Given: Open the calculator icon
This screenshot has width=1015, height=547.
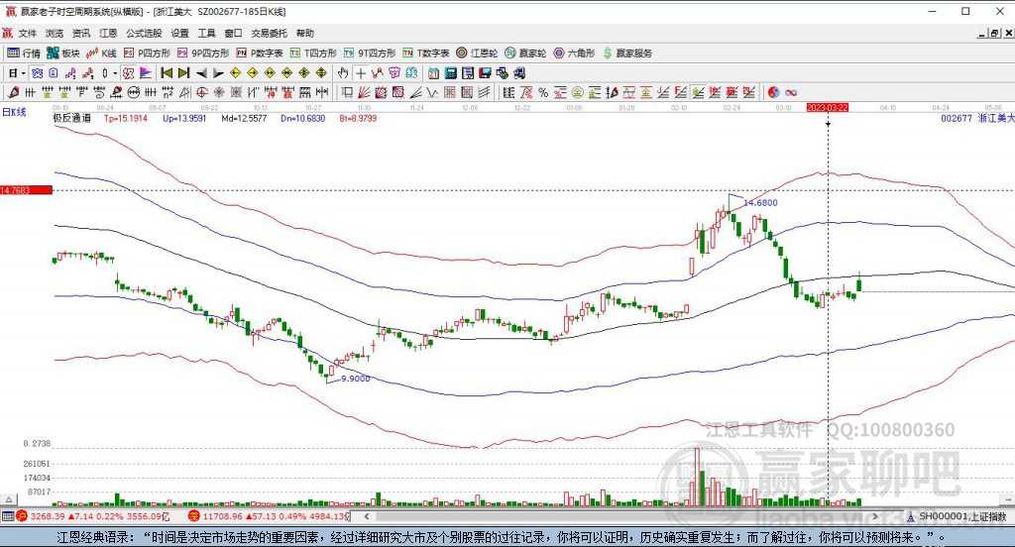Looking at the screenshot, I should tap(451, 73).
